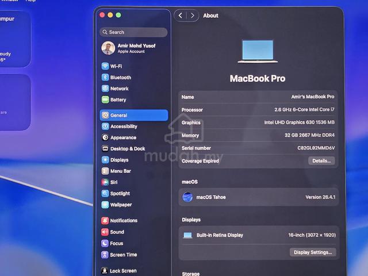Click the Built-in Retina Display laptop icon

click(x=187, y=235)
